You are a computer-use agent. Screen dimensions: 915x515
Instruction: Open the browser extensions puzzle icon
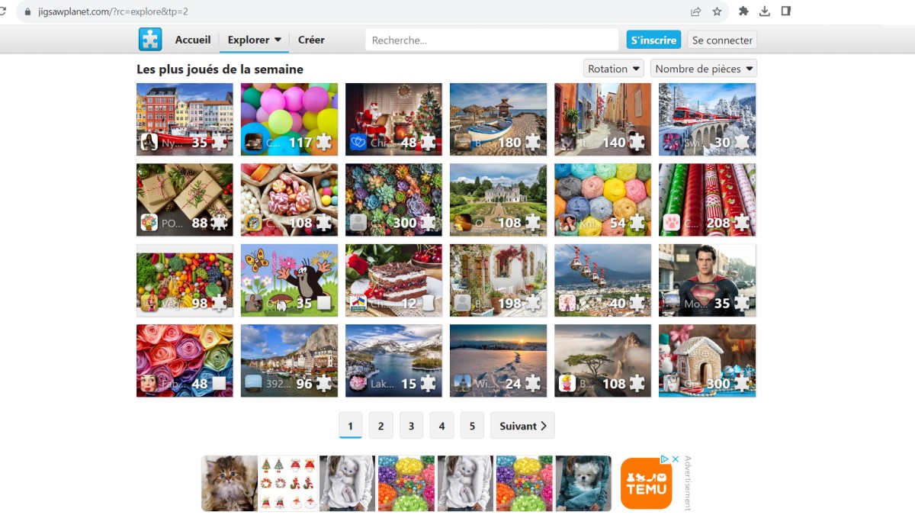(x=743, y=11)
